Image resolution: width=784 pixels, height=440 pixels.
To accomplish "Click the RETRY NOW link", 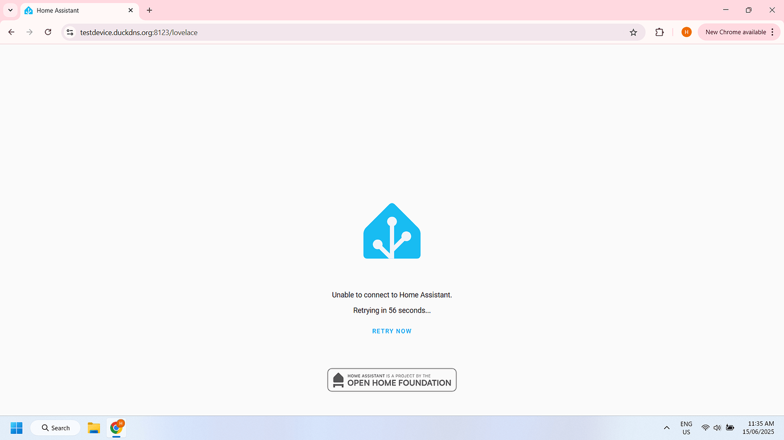I will 391,331.
